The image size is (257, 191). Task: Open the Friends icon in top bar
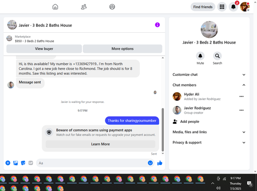pyautogui.click(x=84, y=7)
